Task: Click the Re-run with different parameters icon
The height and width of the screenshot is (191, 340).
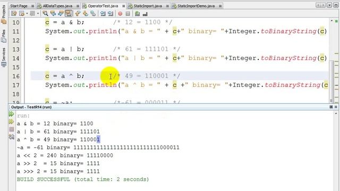Action: pos(12,121)
